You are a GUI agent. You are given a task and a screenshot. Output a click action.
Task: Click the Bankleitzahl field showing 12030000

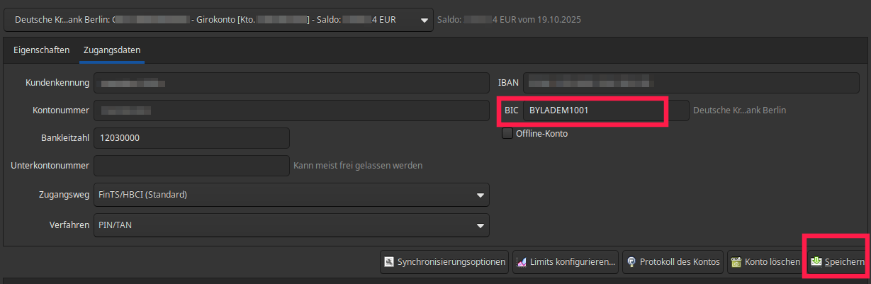[x=191, y=138]
